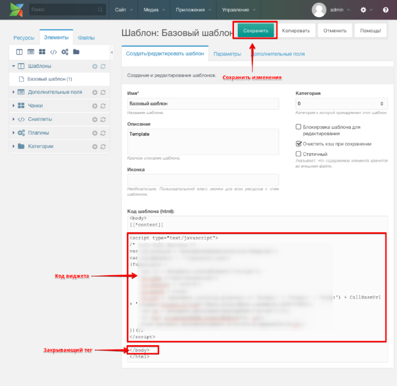Tick the Статичный checkbox
Viewport: 397px width, 386px height.
(299, 154)
